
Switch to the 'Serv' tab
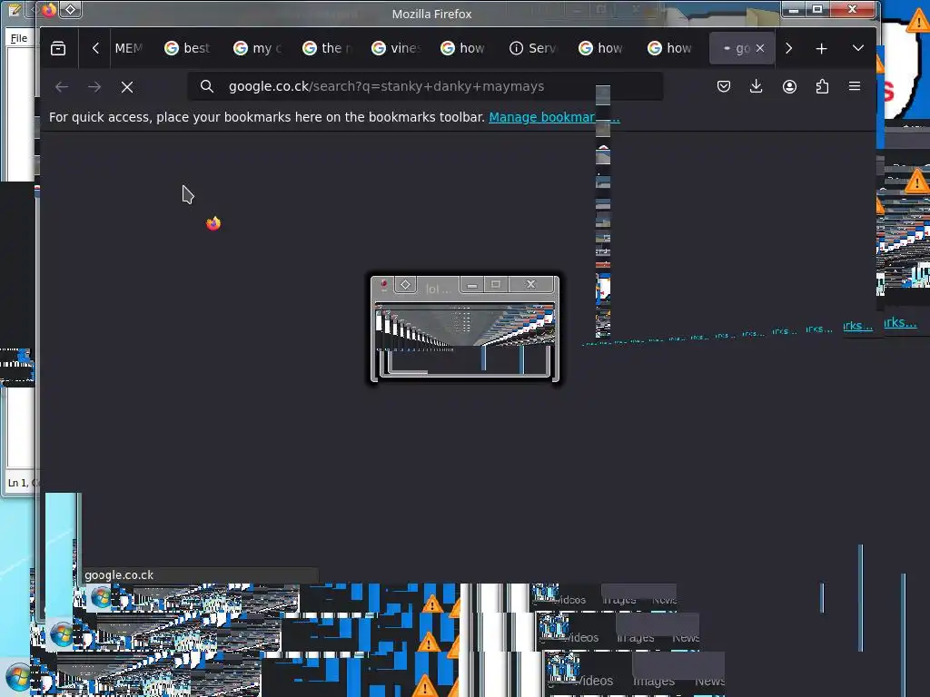coord(532,48)
